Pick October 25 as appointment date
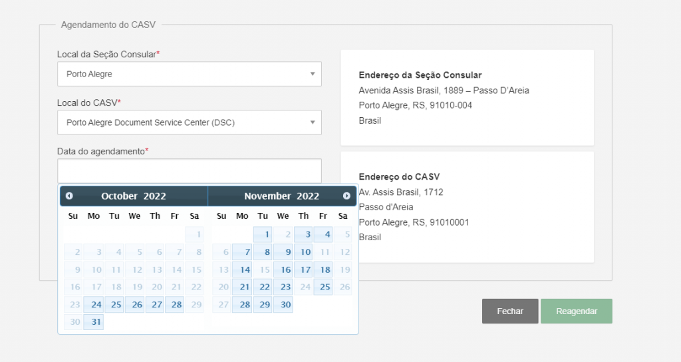 tap(114, 305)
